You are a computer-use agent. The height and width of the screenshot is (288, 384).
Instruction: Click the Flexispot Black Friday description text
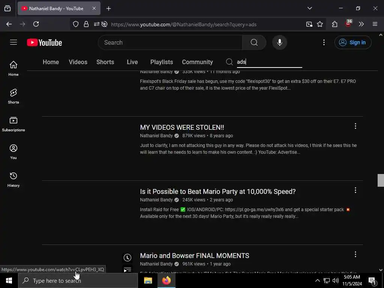(248, 84)
